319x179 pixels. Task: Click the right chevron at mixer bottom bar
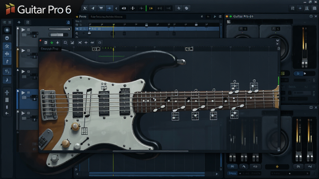(307, 173)
